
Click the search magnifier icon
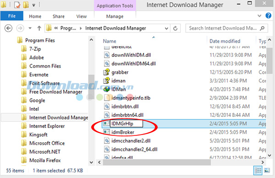point(262,28)
